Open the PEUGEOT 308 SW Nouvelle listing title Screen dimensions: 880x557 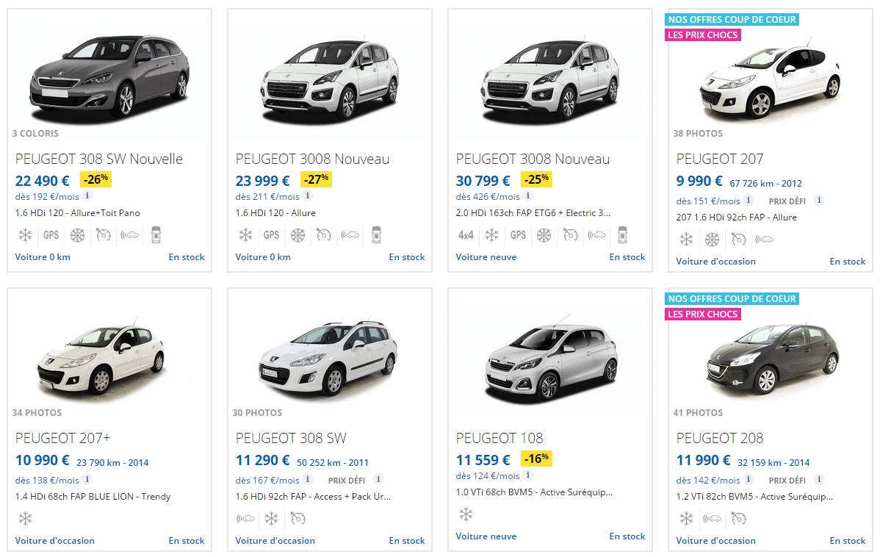click(x=98, y=159)
